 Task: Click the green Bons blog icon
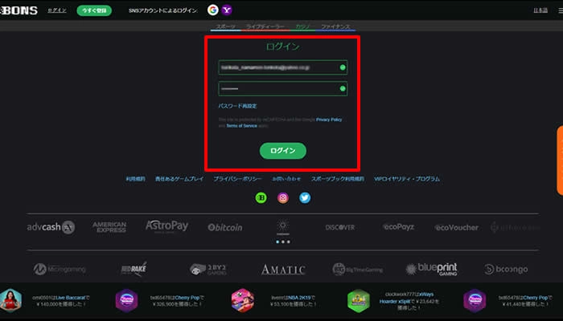tap(261, 197)
